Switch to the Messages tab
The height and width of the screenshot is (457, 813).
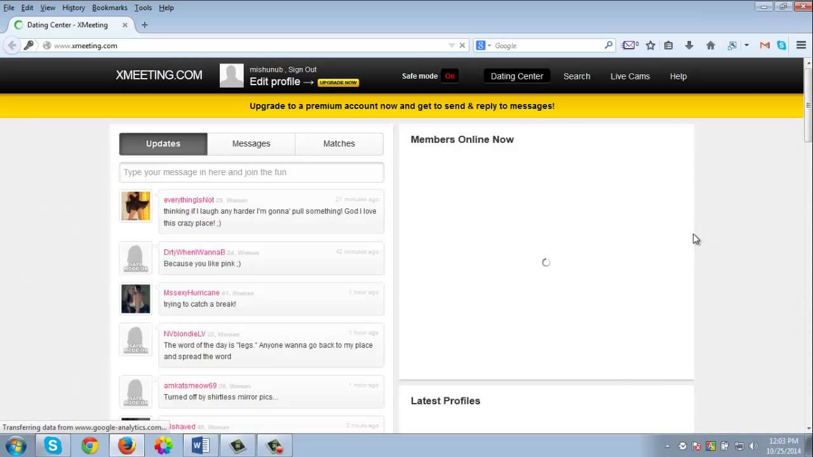[x=251, y=143]
